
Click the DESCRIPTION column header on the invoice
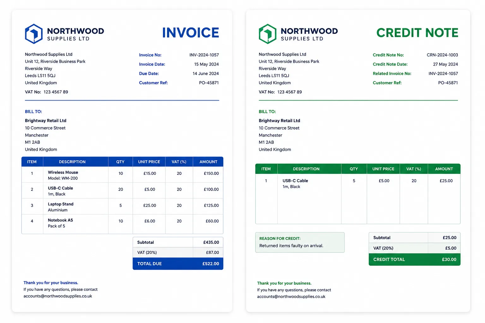pyautogui.click(x=72, y=162)
